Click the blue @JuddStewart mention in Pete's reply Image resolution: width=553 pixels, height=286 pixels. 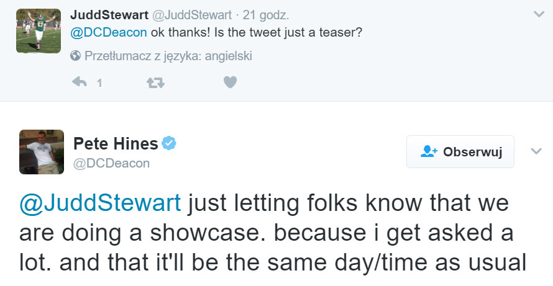pos(101,202)
